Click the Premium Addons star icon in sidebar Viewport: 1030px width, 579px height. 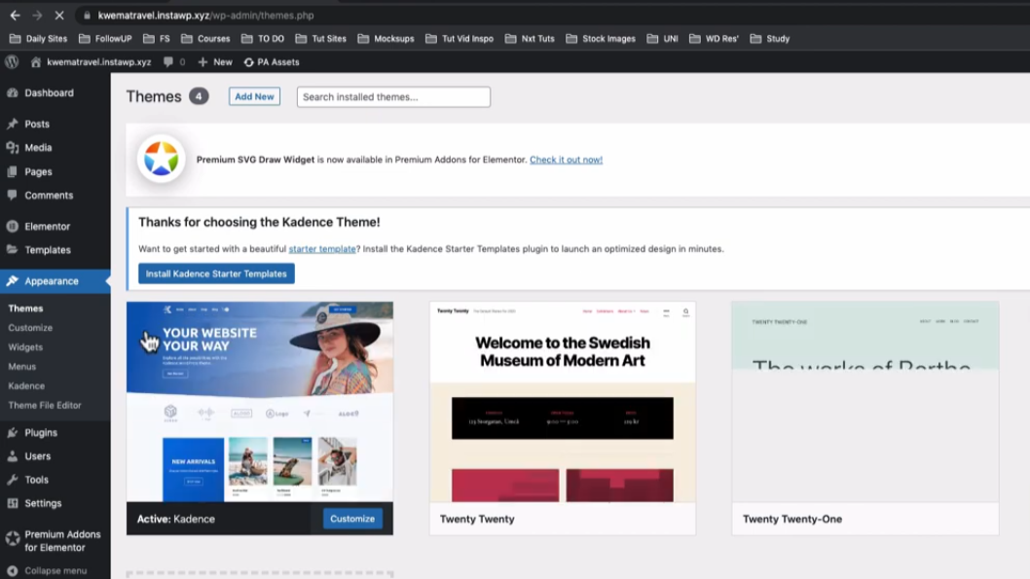pyautogui.click(x=13, y=539)
